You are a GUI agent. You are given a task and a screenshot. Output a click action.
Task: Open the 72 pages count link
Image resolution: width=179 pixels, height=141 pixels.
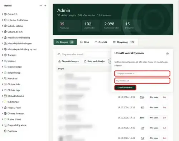142,128
